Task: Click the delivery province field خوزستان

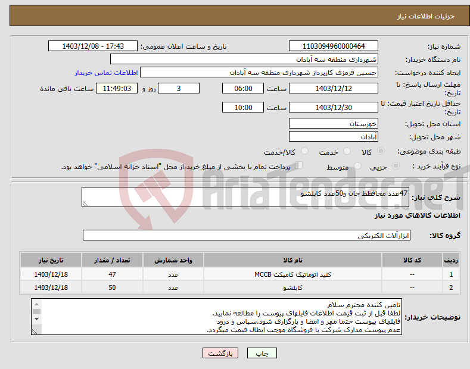Action: point(334,123)
